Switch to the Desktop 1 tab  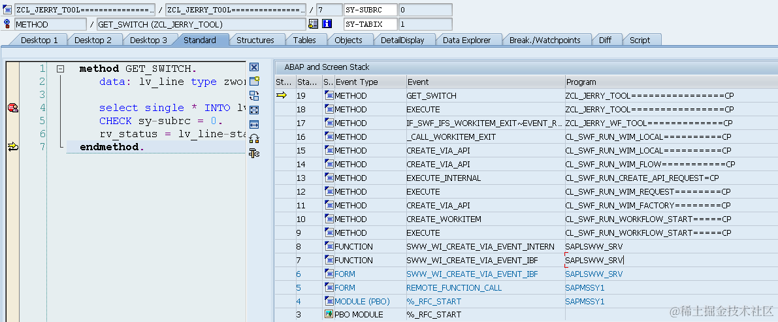pyautogui.click(x=39, y=40)
